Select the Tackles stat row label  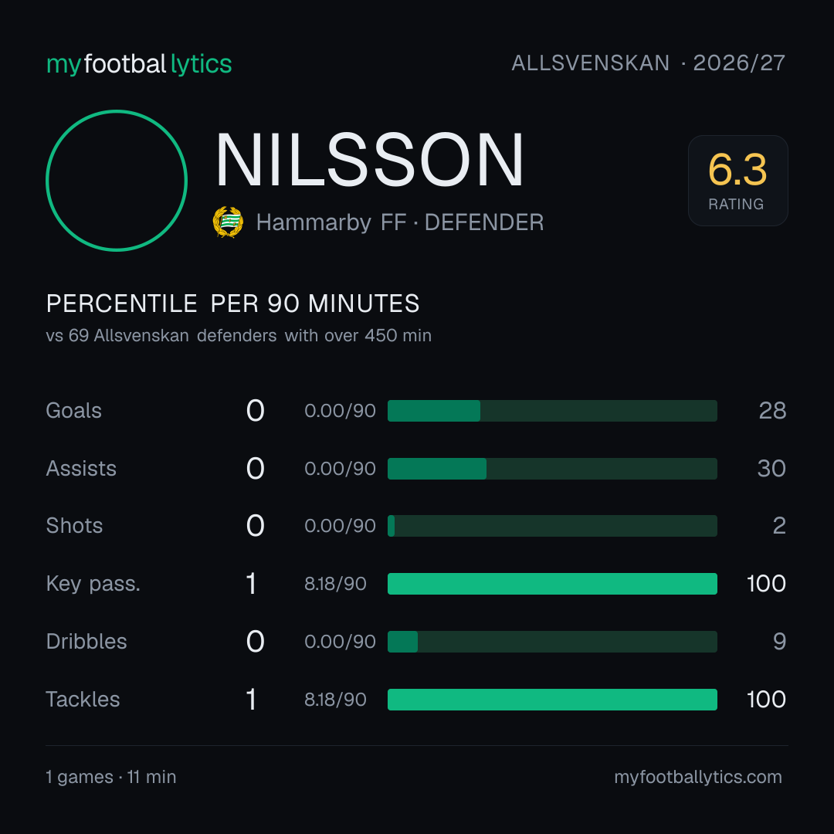[83, 700]
